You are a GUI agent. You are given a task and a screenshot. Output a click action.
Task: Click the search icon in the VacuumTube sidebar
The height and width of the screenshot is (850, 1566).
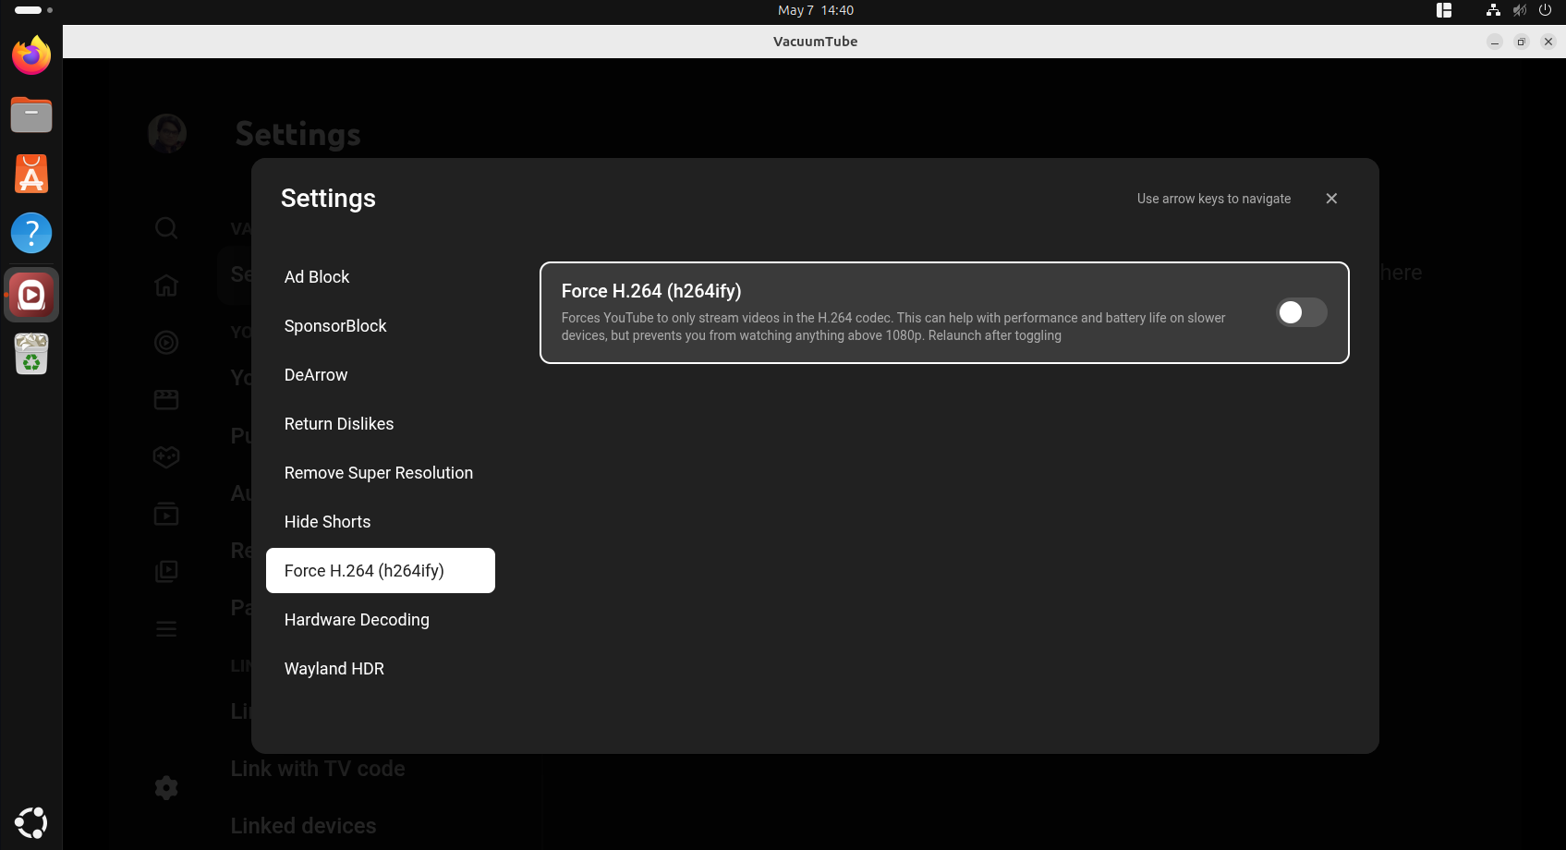click(166, 228)
